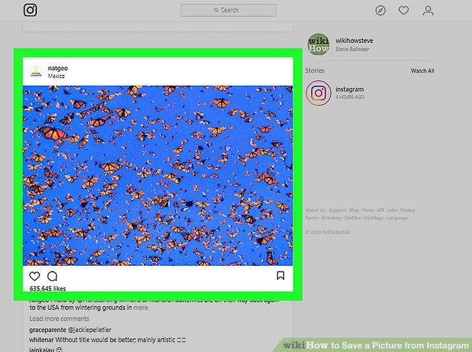Open the API footer link

point(380,210)
